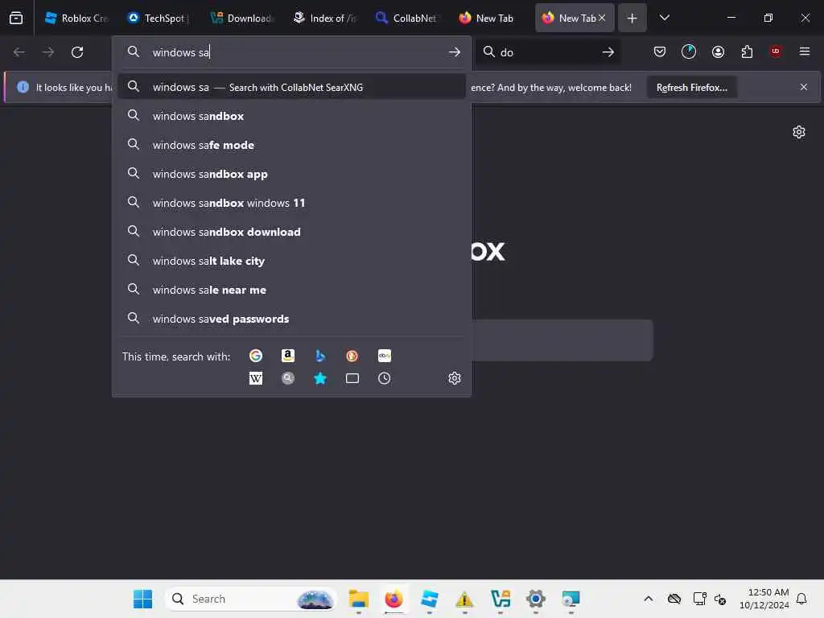824x618 pixels.
Task: Choose suggestion 'windows sandbox'
Action: pyautogui.click(x=291, y=116)
